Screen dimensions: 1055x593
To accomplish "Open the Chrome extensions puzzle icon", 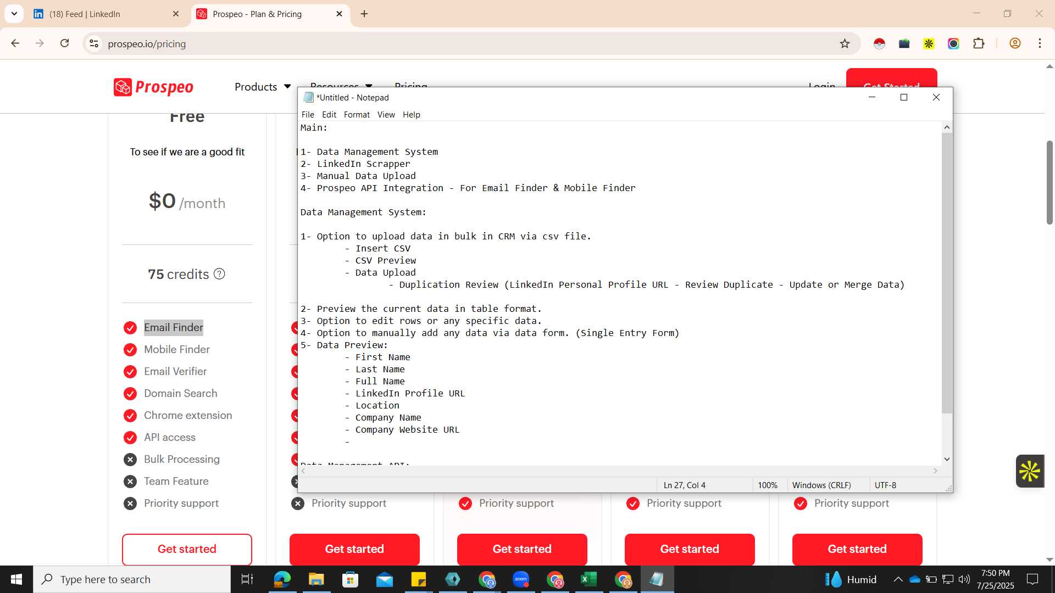I will [x=979, y=43].
